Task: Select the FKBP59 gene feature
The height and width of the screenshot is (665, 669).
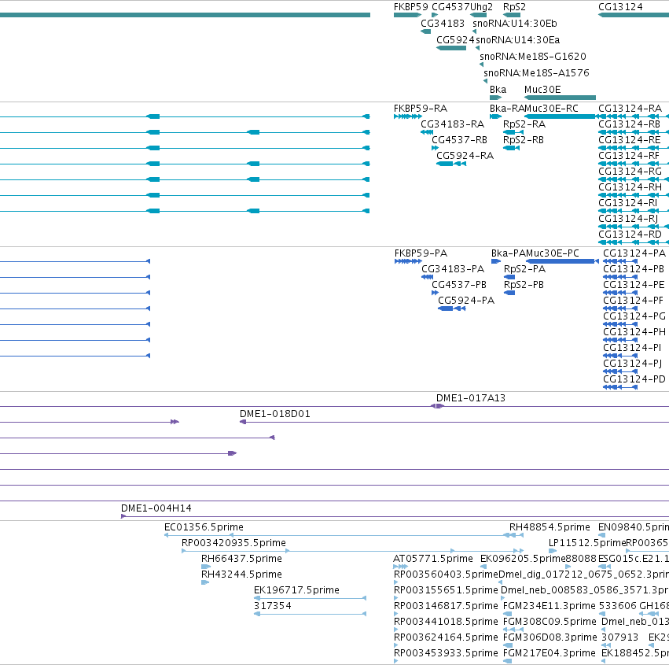Action: pyautogui.click(x=407, y=15)
